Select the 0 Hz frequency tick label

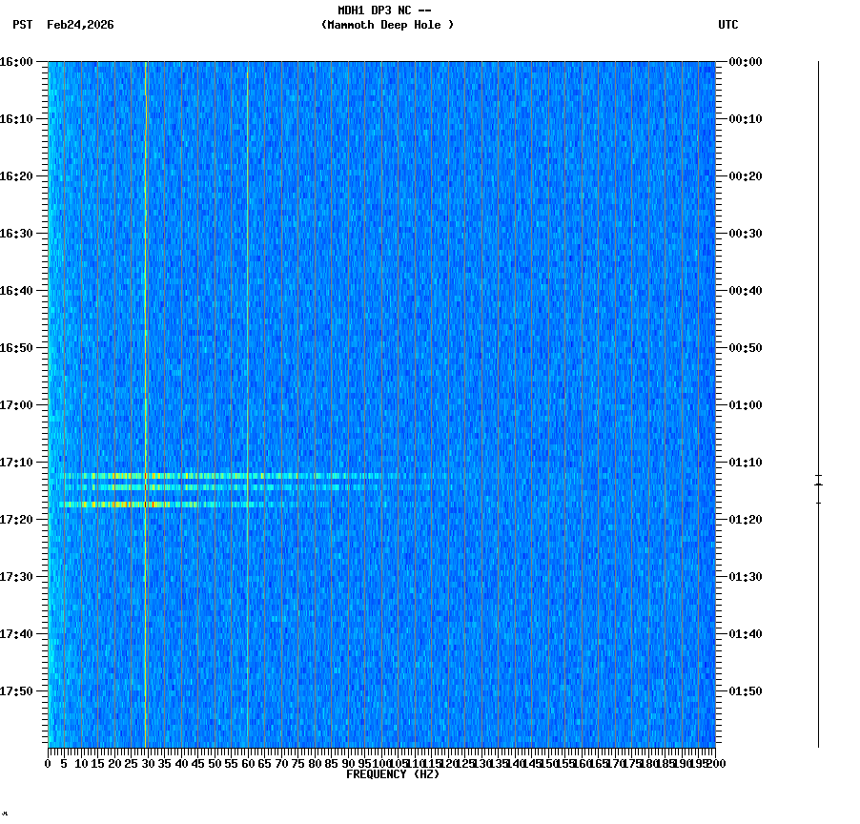pos(46,763)
